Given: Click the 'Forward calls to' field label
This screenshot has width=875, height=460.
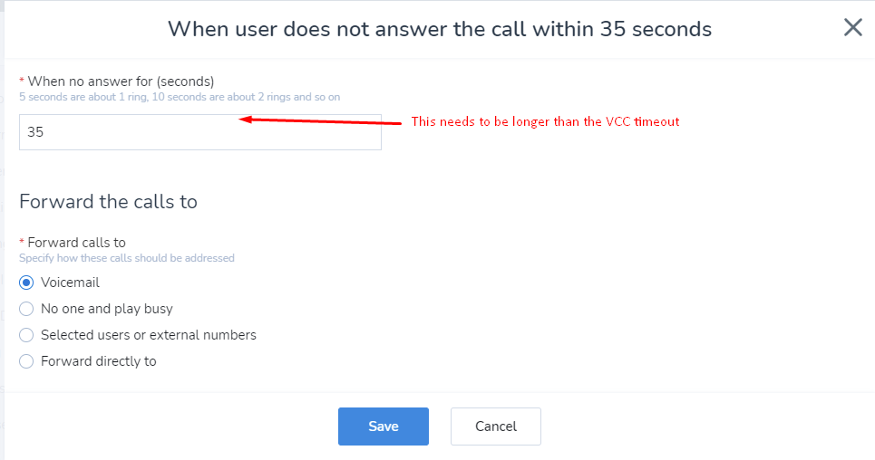Looking at the screenshot, I should click(x=76, y=243).
